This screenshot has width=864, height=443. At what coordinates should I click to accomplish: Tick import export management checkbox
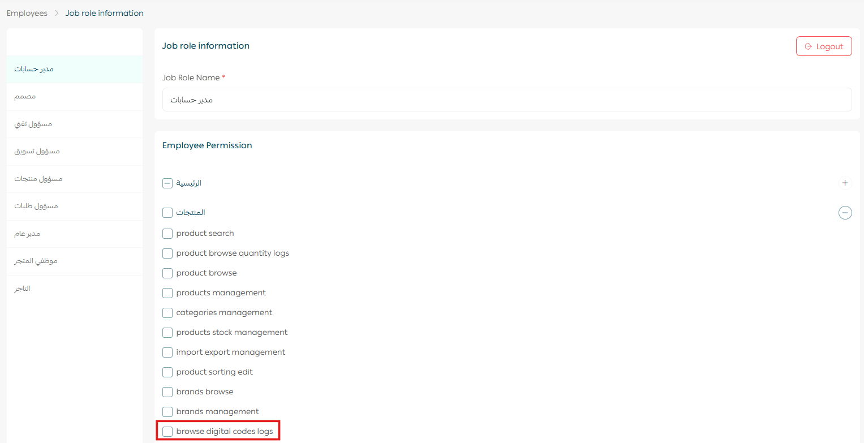pyautogui.click(x=167, y=352)
